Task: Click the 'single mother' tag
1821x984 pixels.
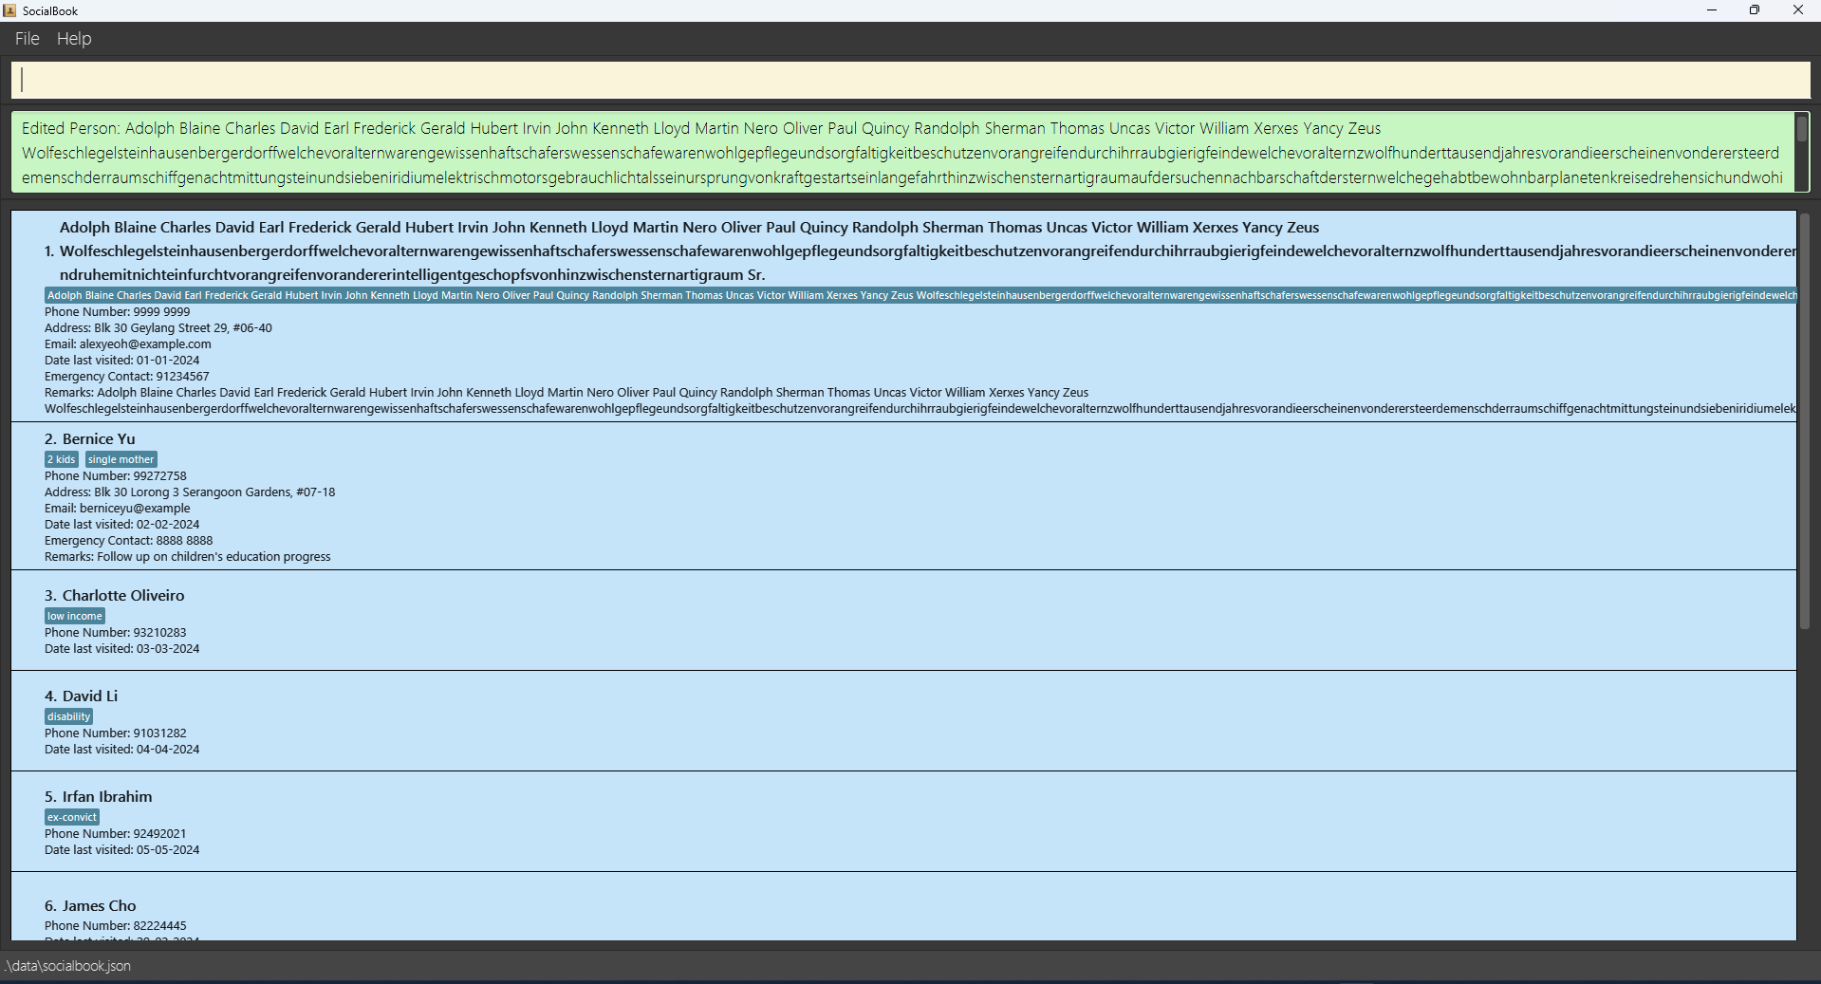Action: (x=121, y=459)
